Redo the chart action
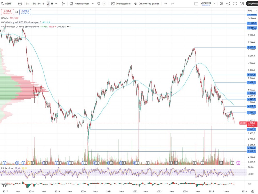This screenshot has width=258, height=194. pos(172,3)
